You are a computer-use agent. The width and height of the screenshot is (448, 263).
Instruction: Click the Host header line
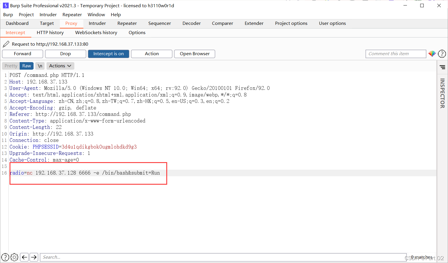click(38, 82)
